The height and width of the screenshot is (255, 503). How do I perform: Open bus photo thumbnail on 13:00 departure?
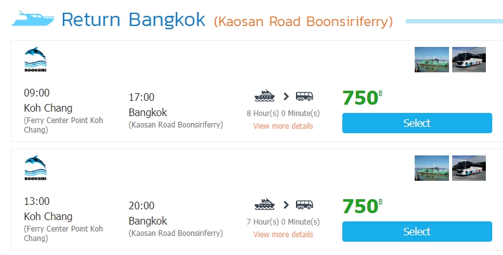(x=469, y=168)
